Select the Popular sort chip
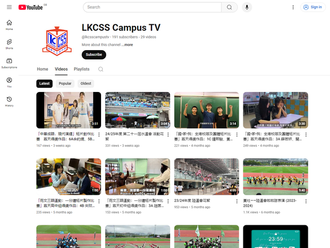The height and width of the screenshot is (248, 330). (65, 83)
